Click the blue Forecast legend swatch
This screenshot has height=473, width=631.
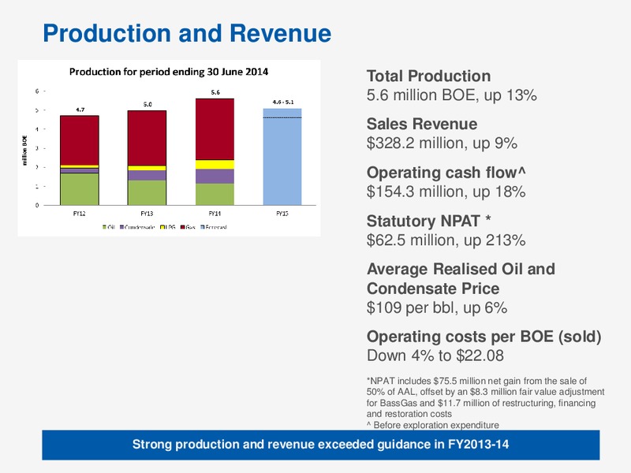pyautogui.click(x=203, y=227)
